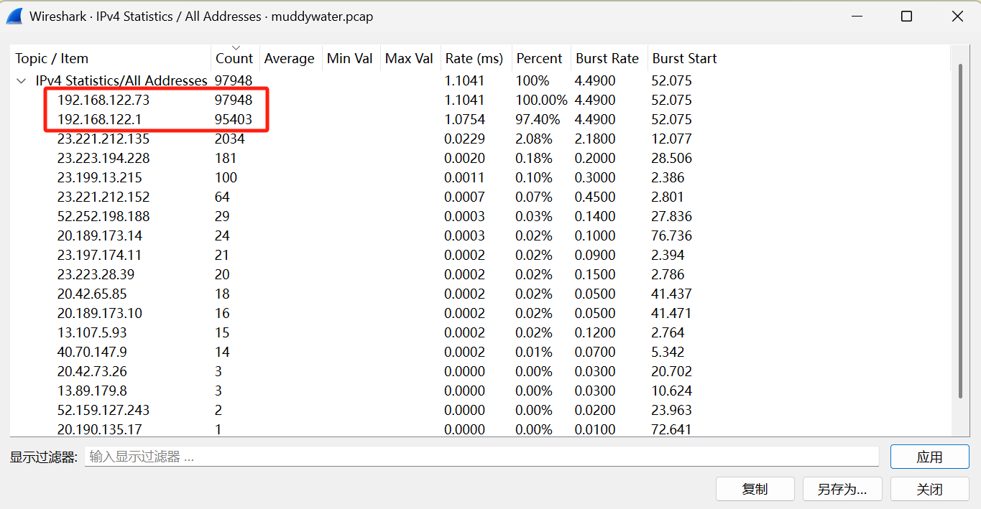Close the window with the title bar X

[957, 16]
